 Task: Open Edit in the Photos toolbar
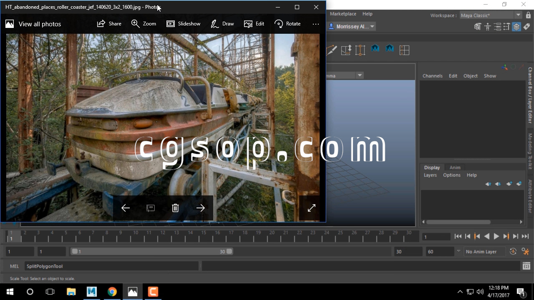tap(254, 24)
